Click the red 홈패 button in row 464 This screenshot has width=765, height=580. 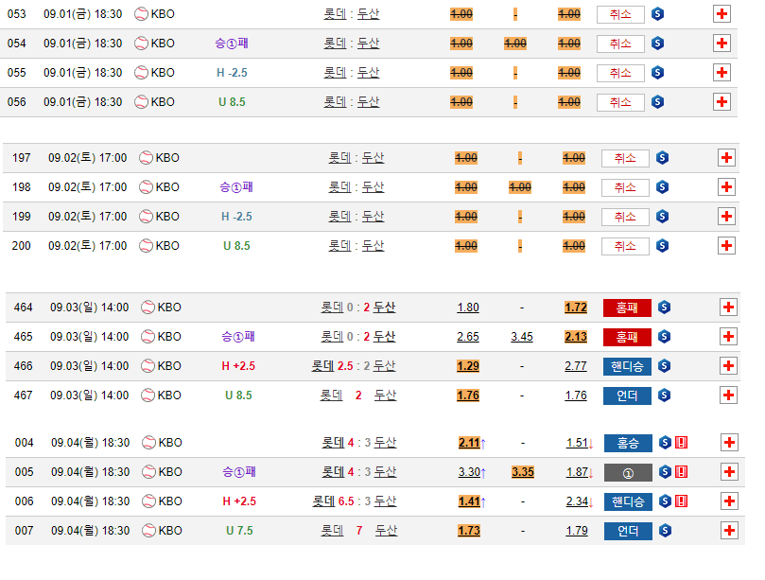click(x=627, y=308)
